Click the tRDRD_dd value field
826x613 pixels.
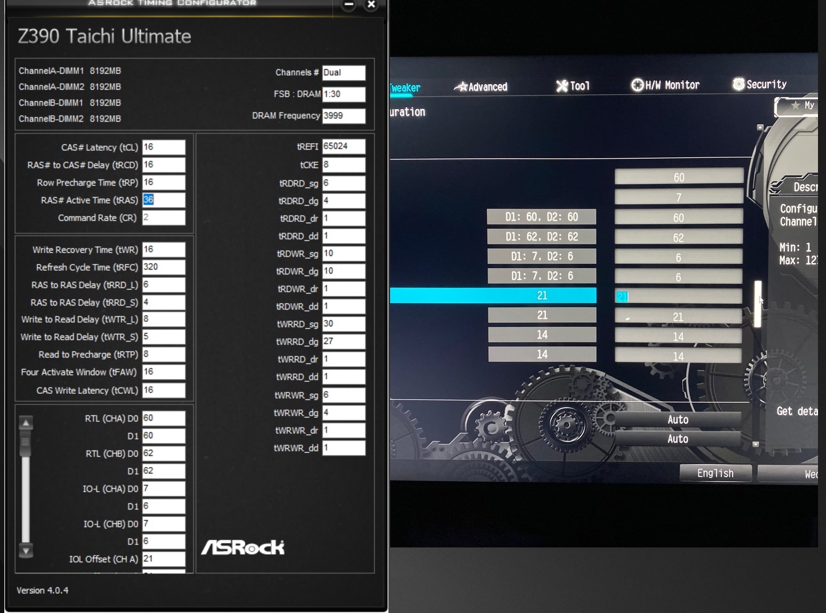344,236
